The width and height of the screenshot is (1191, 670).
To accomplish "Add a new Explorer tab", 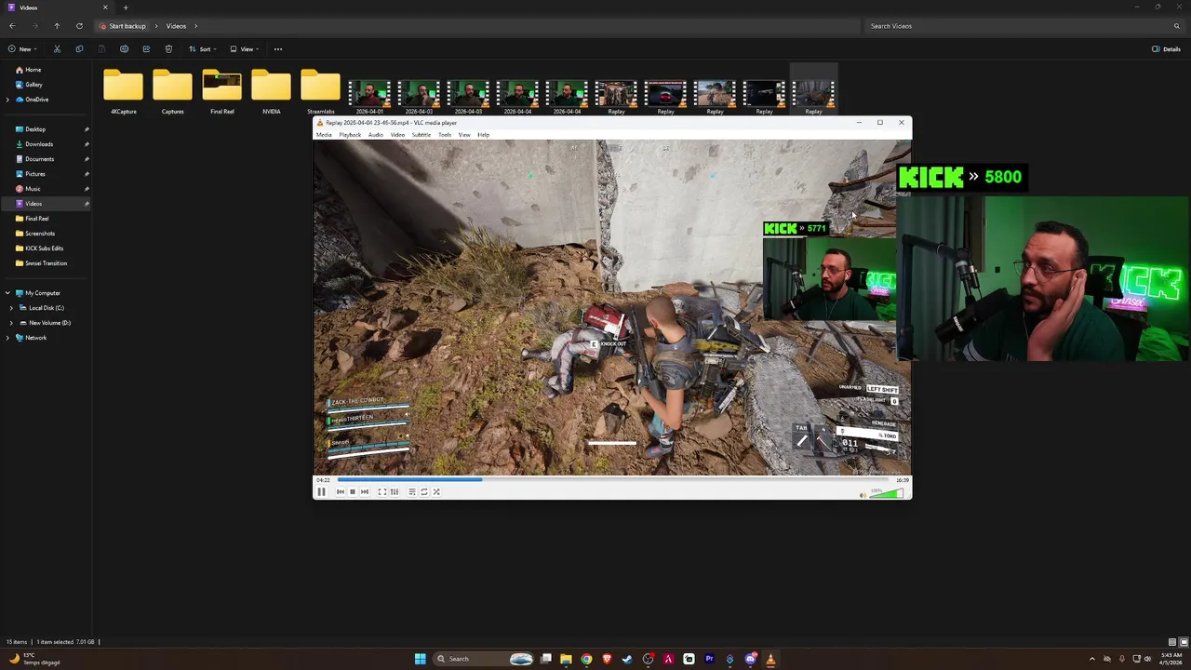I will [126, 7].
